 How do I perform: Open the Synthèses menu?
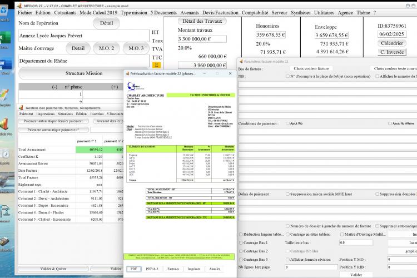tap(300, 13)
